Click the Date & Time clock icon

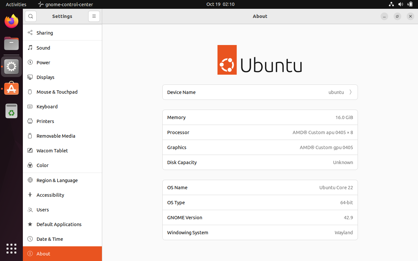click(x=30, y=239)
